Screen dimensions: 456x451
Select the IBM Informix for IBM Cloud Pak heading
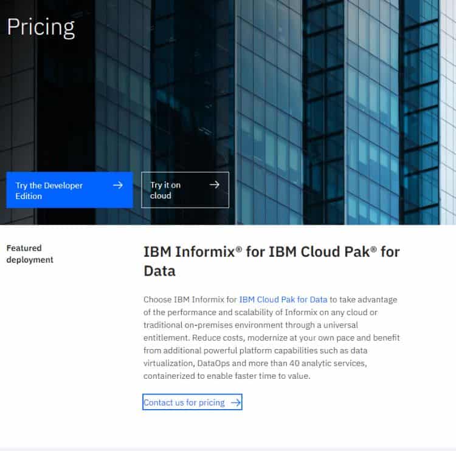pos(272,261)
